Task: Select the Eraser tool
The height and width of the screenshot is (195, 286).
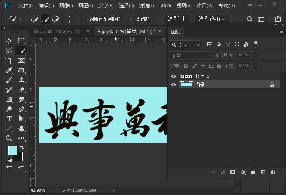Action: pyautogui.click(x=21, y=90)
